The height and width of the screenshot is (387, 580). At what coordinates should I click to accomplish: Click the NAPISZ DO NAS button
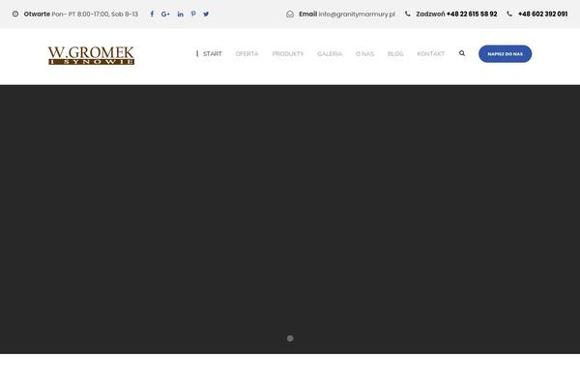coord(505,54)
